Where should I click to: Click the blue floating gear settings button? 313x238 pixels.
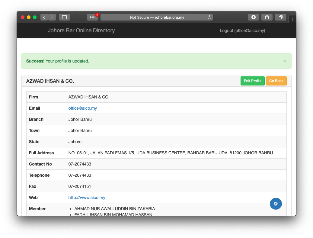(276, 204)
